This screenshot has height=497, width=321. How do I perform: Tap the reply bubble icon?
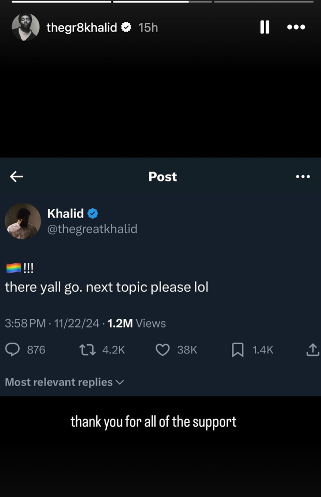point(12,350)
